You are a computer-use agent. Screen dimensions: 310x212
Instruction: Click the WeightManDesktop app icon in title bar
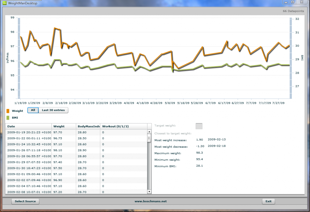(5, 3)
